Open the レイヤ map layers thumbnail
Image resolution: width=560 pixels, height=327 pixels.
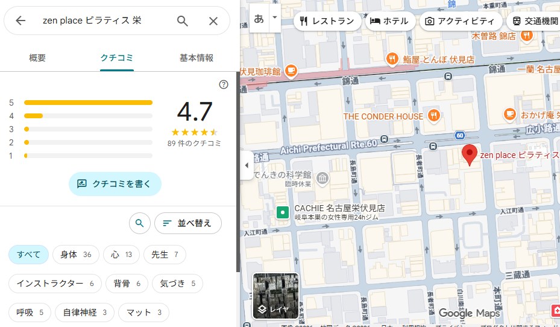pos(275,296)
